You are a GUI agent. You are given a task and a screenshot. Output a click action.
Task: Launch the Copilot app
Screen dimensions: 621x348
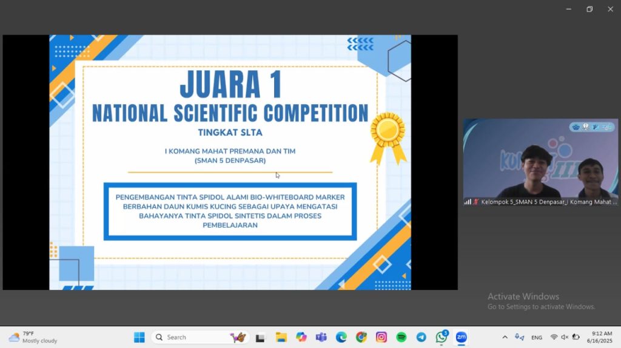pyautogui.click(x=301, y=337)
